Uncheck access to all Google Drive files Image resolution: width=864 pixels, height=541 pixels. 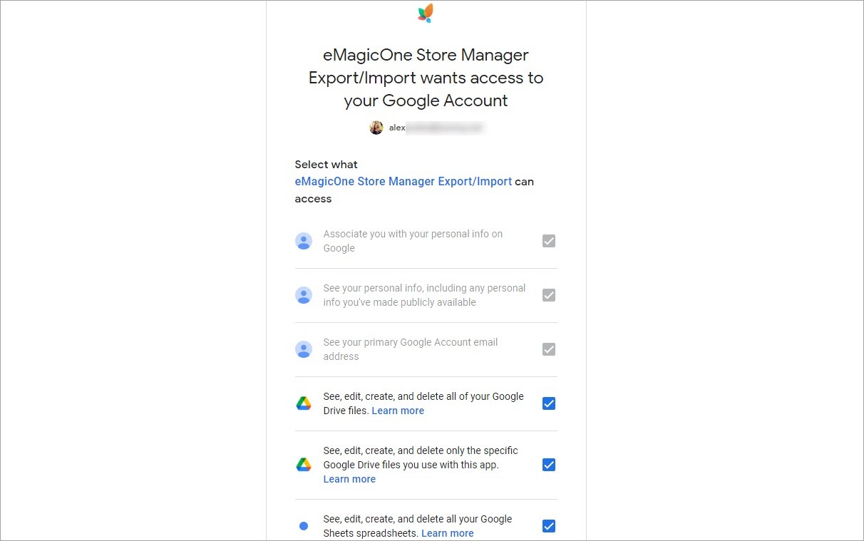coord(548,403)
